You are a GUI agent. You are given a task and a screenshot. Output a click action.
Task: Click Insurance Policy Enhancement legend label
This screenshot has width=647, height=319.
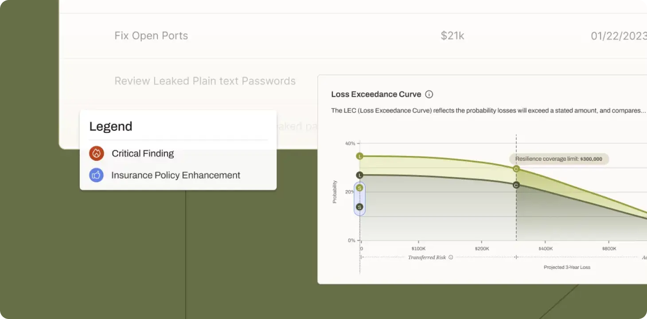coord(175,175)
